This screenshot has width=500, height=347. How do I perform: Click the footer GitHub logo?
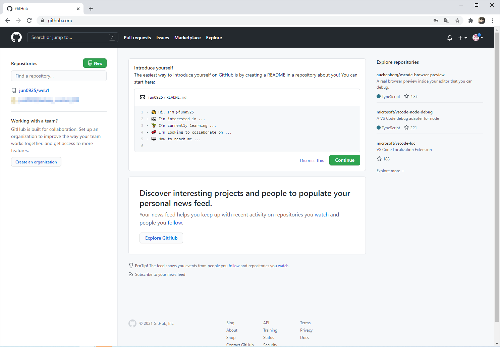click(x=132, y=323)
